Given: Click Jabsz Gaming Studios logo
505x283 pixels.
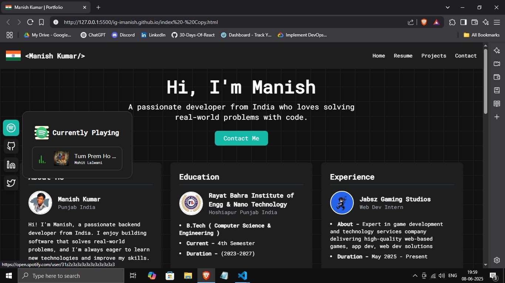Looking at the screenshot, I should tap(342, 203).
